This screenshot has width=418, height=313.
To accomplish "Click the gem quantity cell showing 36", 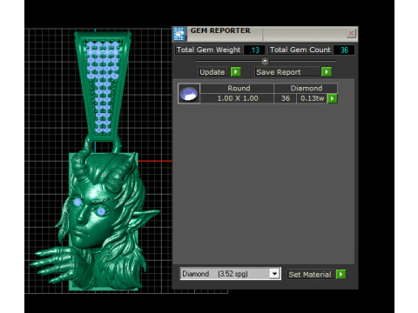I will (x=285, y=98).
